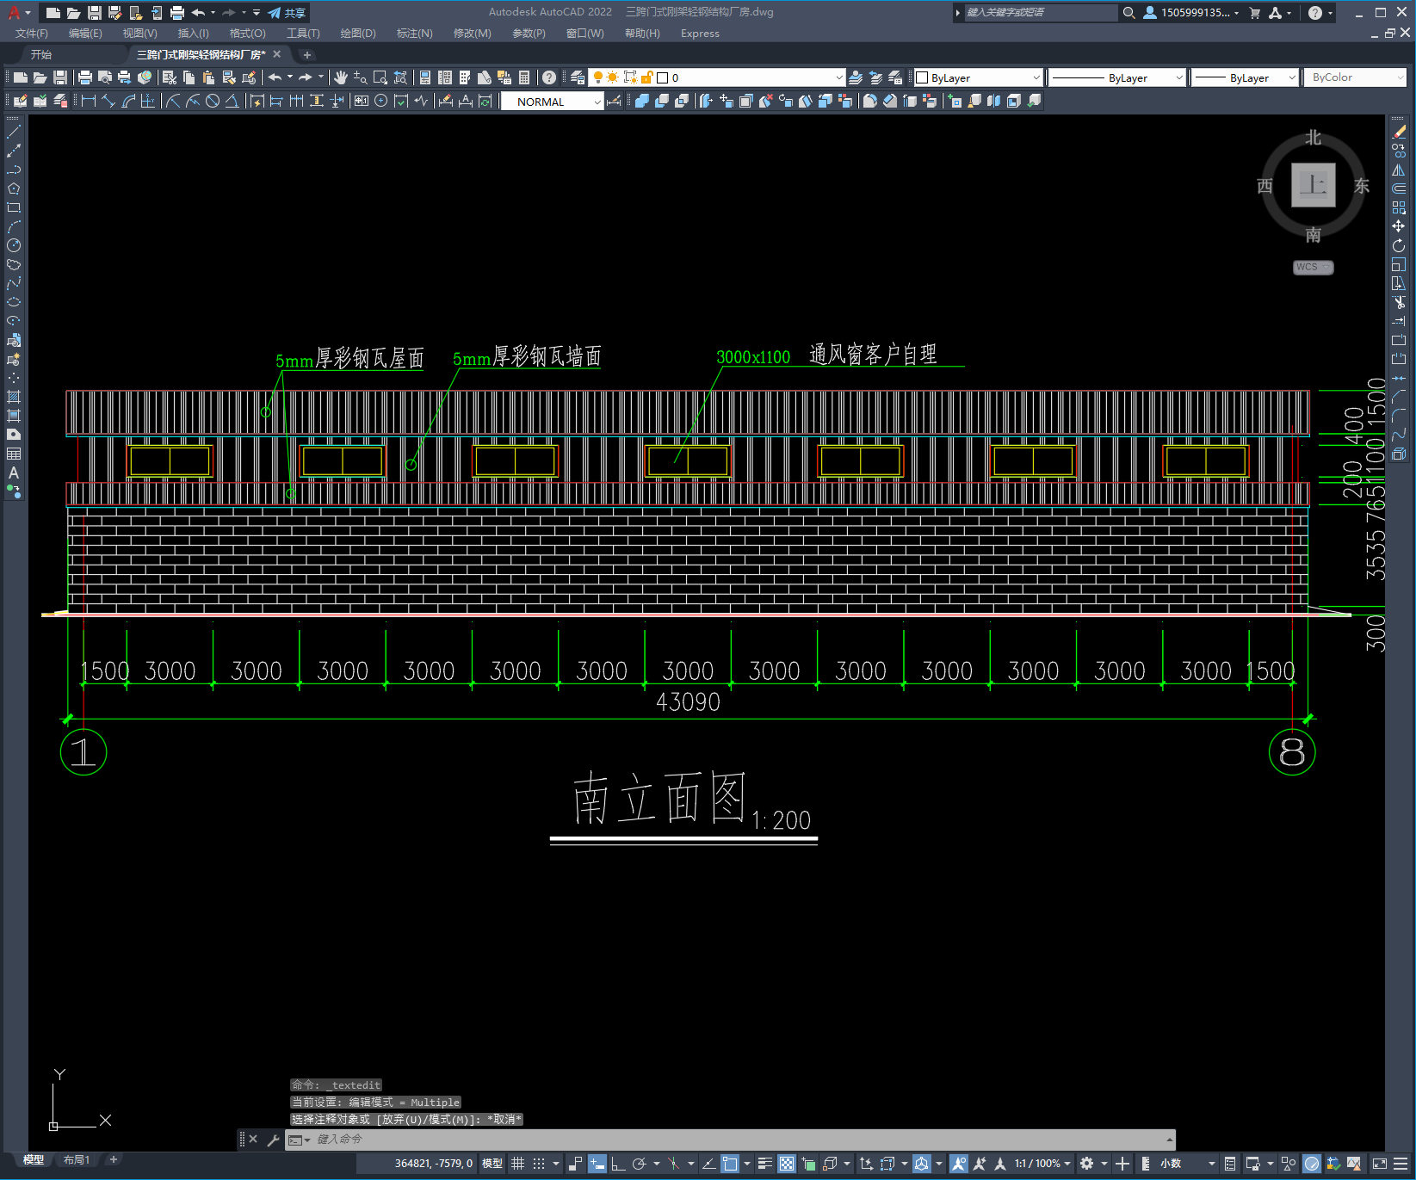
Task: Open the NORMAL dimension style dropdown
Action: [552, 102]
